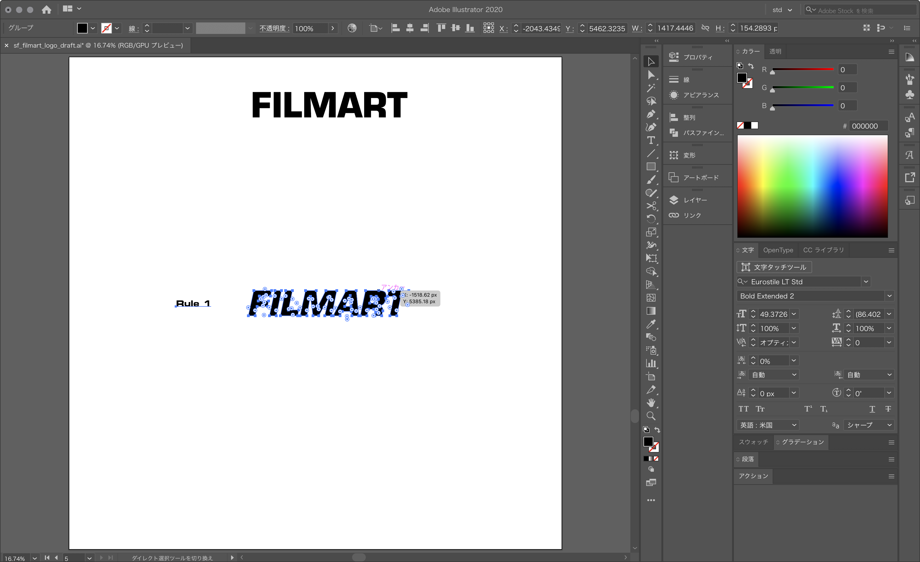This screenshot has width=920, height=562.
Task: Select the Eyedropper tool
Action: [x=651, y=324]
